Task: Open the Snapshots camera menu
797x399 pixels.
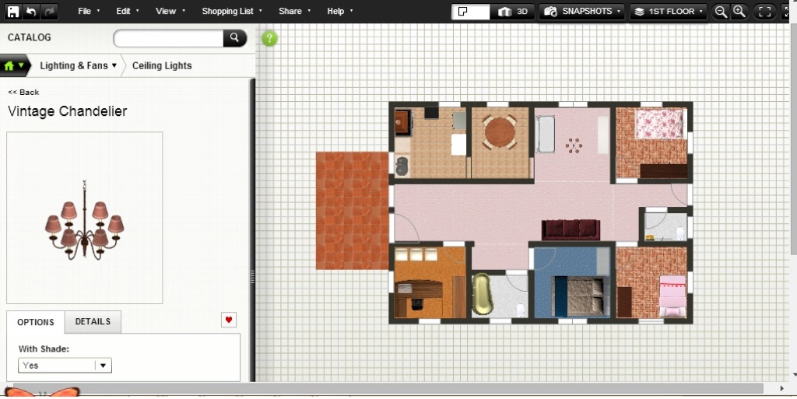Action: click(x=581, y=11)
